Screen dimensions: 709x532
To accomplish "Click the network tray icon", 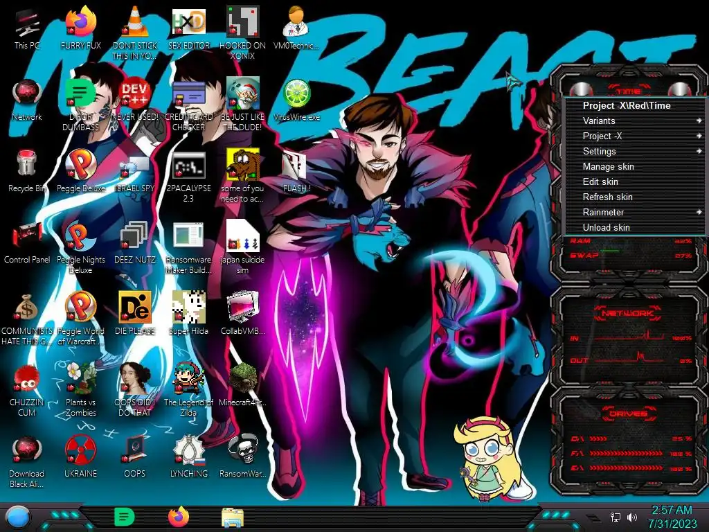I will [616, 517].
